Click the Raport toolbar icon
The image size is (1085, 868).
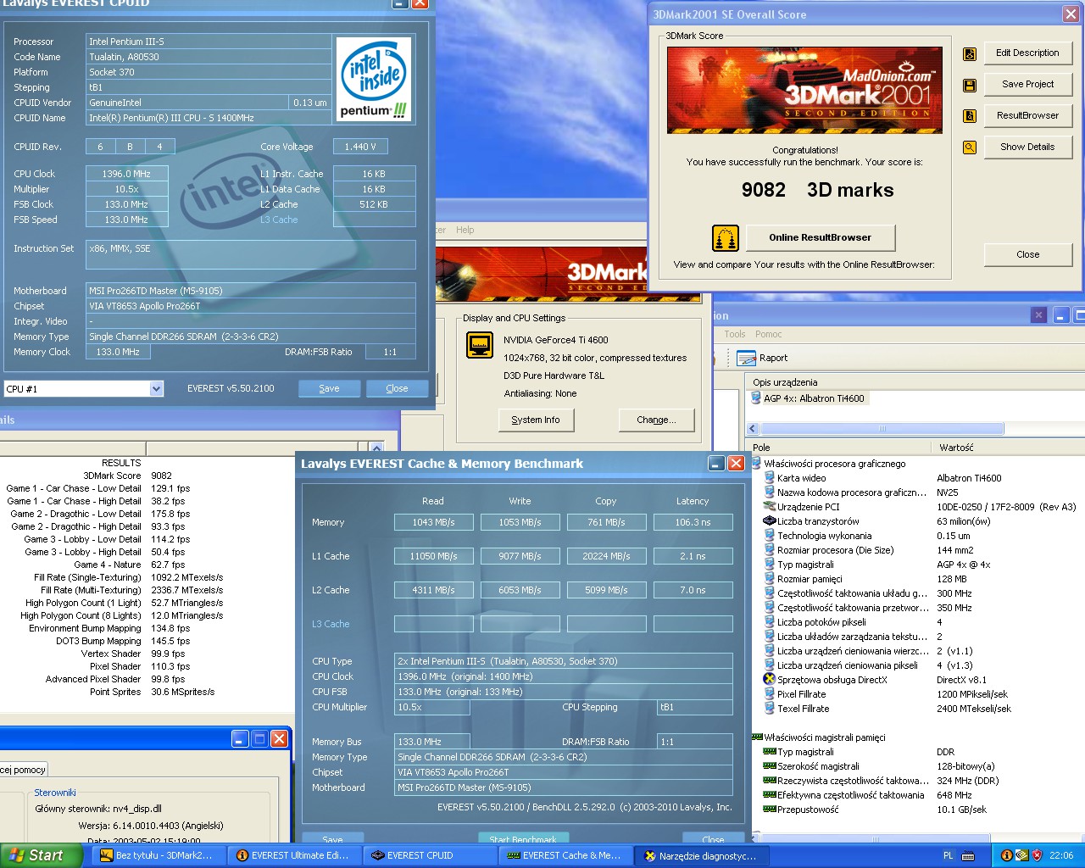pos(746,358)
